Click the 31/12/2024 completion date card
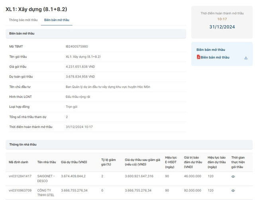Viewport: 255px width, 200px height. pos(222,27)
